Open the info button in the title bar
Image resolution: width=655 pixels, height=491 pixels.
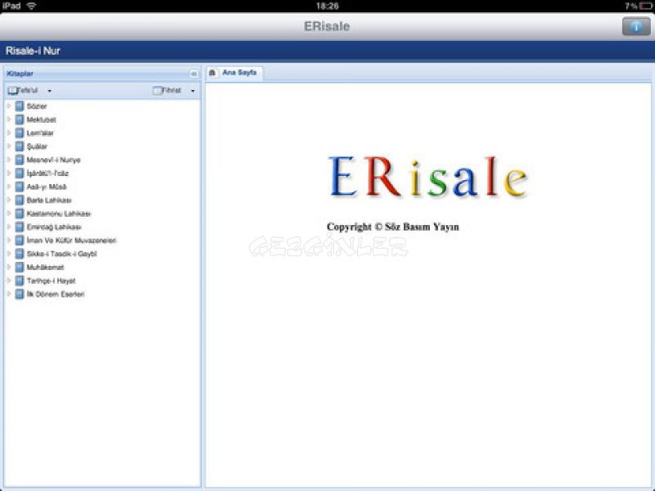coord(636,27)
